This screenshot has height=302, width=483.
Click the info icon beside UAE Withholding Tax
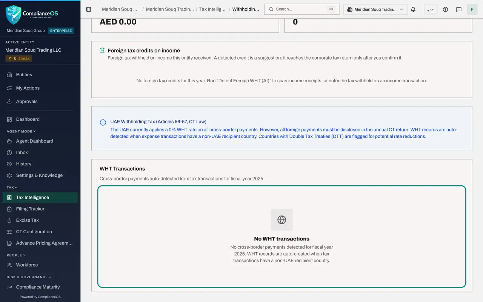pos(103,122)
